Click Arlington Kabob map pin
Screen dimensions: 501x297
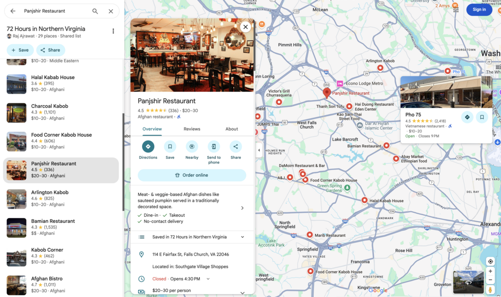tap(380, 68)
